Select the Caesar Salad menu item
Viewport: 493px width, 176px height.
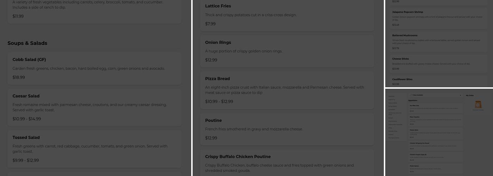tap(94, 107)
